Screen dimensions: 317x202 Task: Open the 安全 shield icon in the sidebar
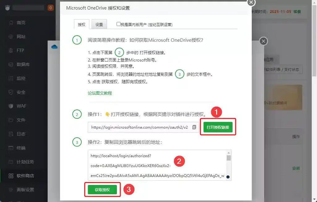click(x=11, y=92)
